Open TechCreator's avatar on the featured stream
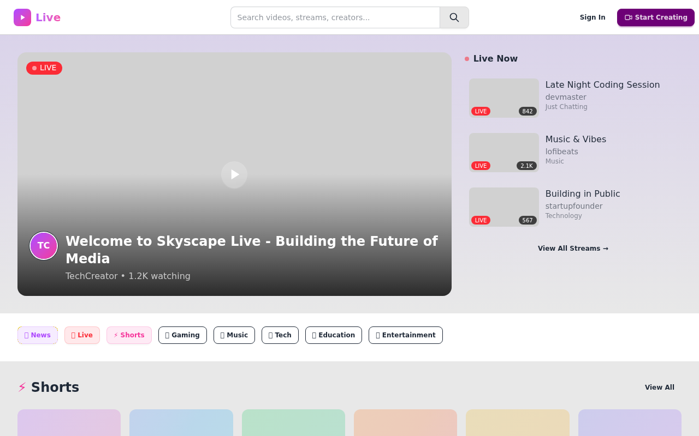Image resolution: width=699 pixels, height=436 pixels. pos(44,246)
